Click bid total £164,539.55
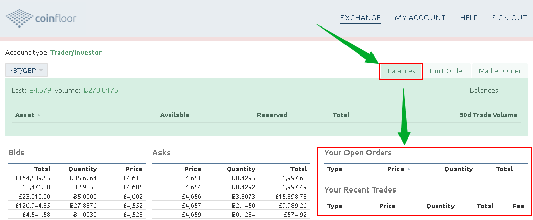Viewport: 533px width, 220px height. click(33, 178)
